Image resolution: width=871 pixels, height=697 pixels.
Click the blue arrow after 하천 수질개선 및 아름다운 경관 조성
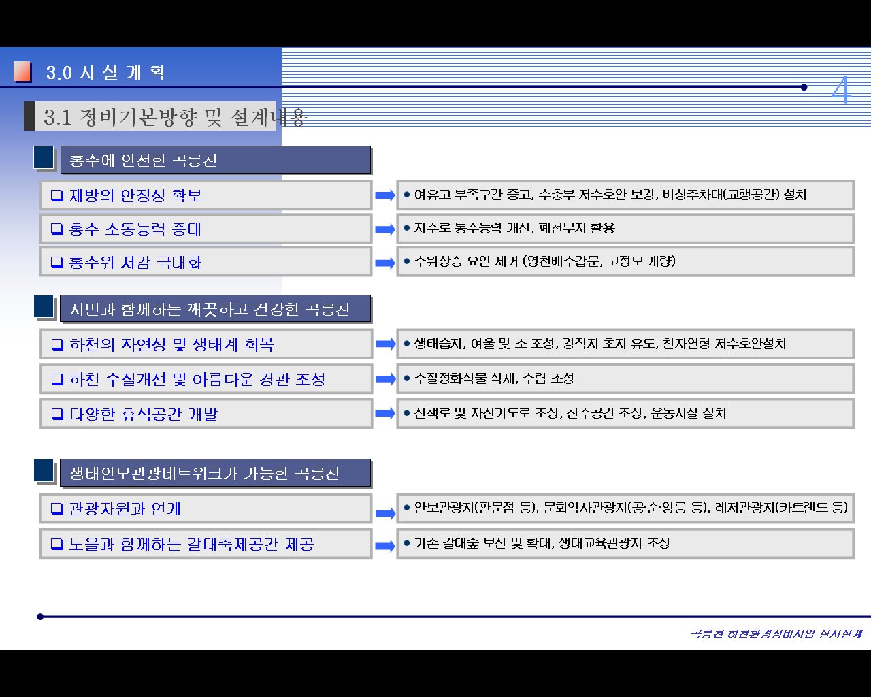tap(385, 379)
